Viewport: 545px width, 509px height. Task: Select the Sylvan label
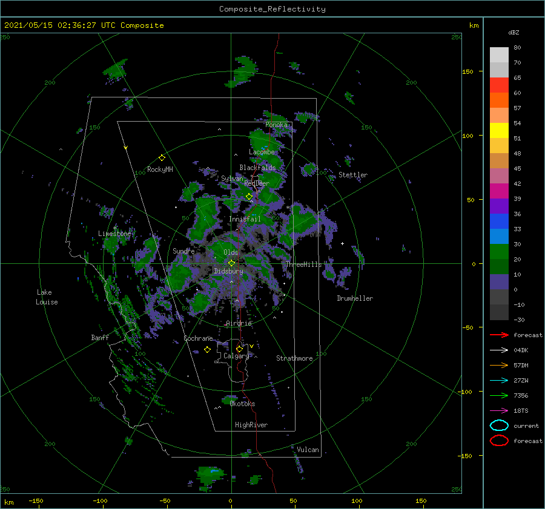tap(232, 179)
